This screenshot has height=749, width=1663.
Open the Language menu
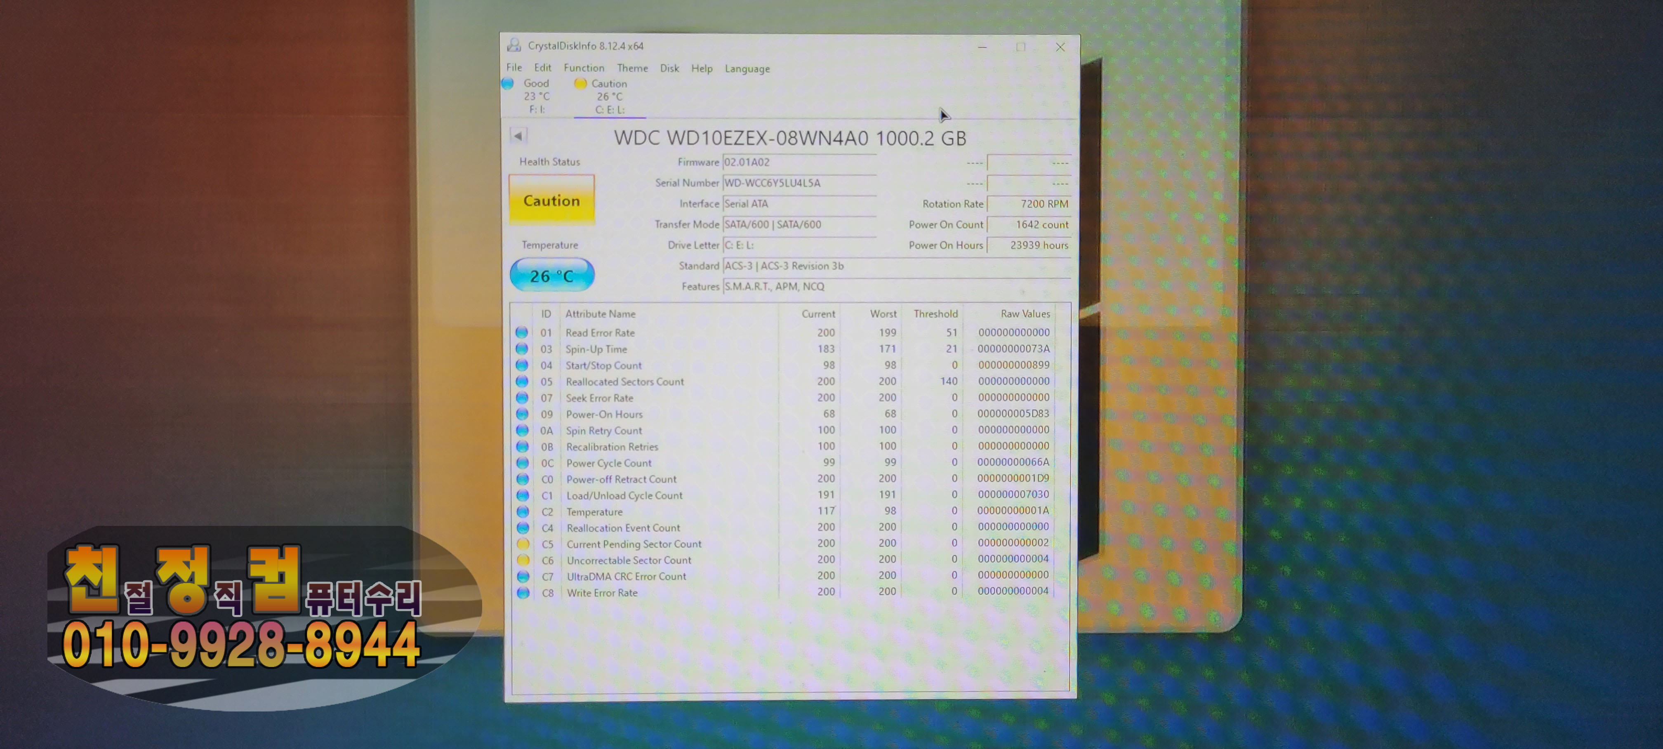(x=747, y=68)
